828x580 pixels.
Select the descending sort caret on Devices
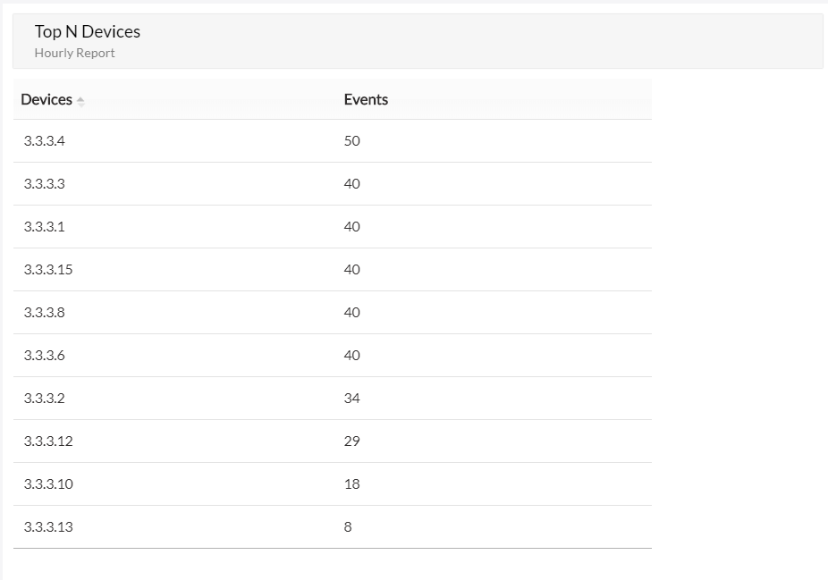tap(80, 104)
